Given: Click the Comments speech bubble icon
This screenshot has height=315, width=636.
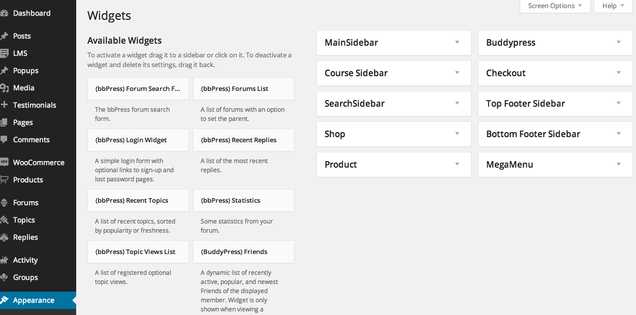Looking at the screenshot, I should tap(4, 140).
